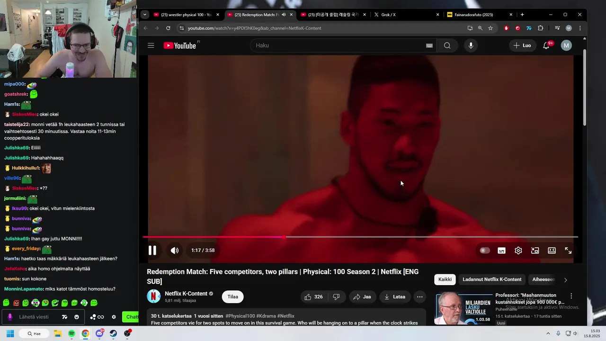
Task: Select the Kaikki filter chip
Action: point(445,279)
